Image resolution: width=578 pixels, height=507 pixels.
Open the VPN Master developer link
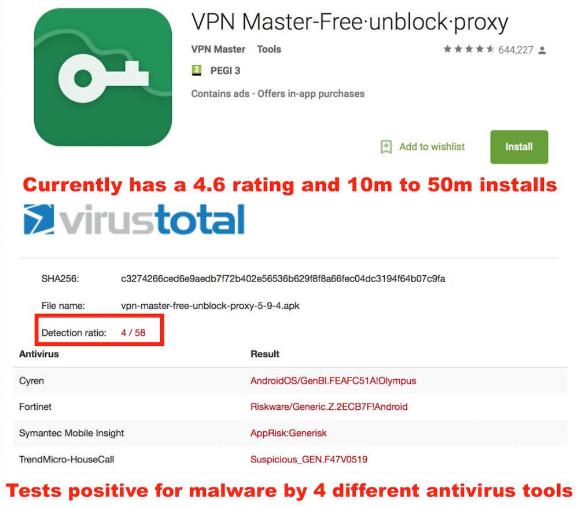pyautogui.click(x=218, y=49)
